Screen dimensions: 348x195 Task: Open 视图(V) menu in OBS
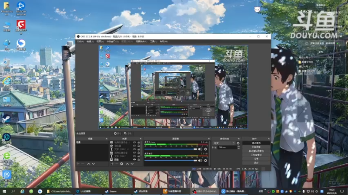click(x=100, y=42)
